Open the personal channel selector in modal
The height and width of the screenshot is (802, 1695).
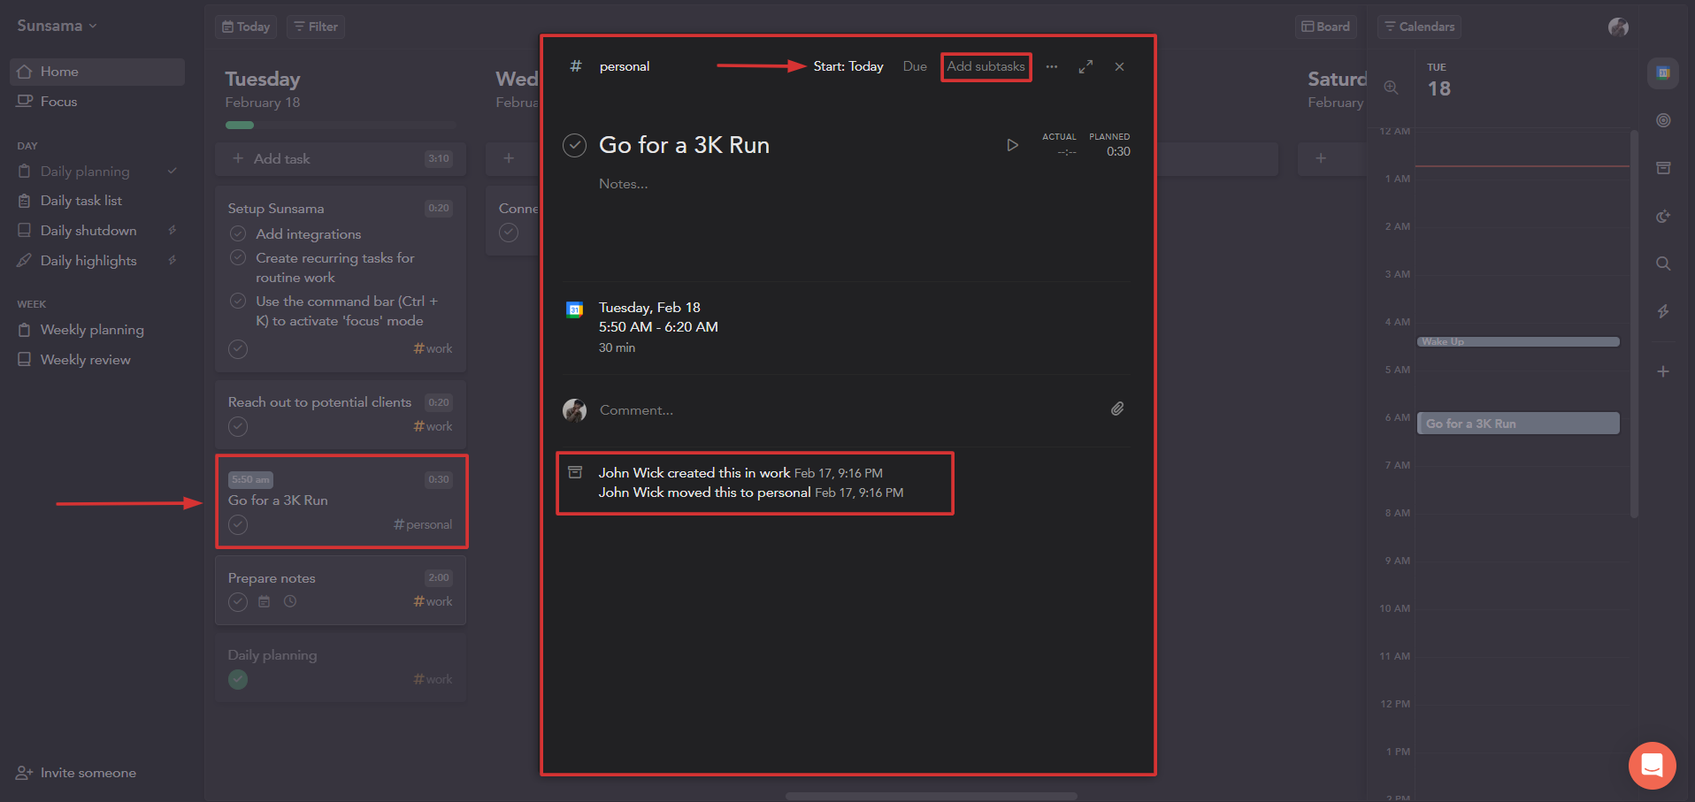625,66
